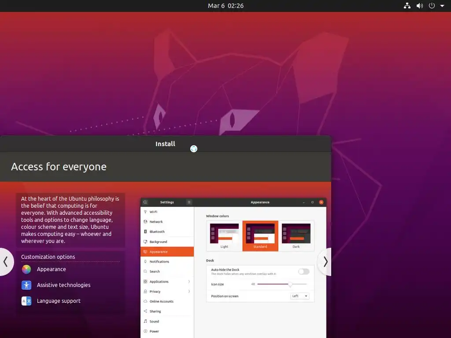Image resolution: width=451 pixels, height=338 pixels.
Task: Open Applications in the Settings sidebar
Action: pyautogui.click(x=167, y=282)
